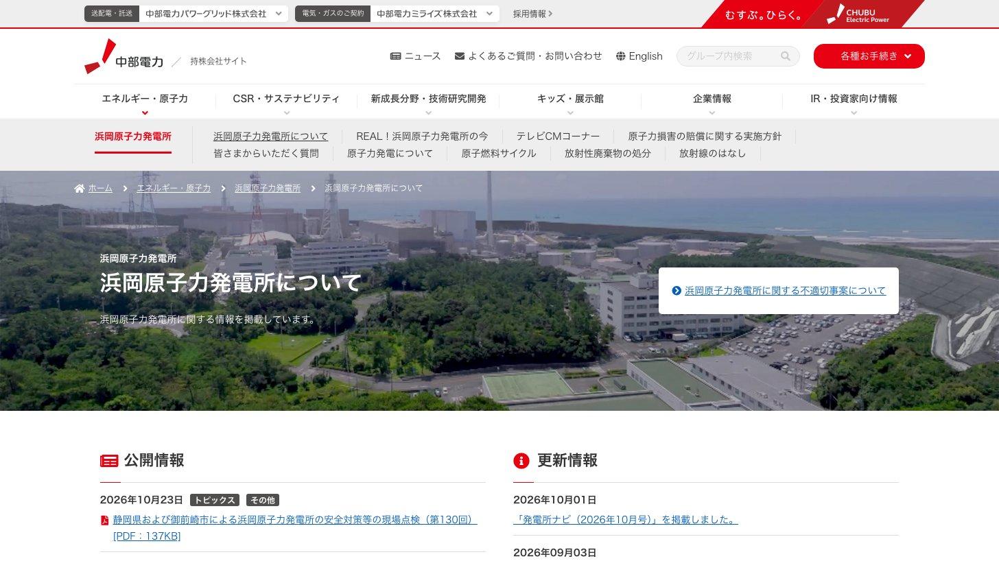Expand the 各種お手続き dropdown button
999x561 pixels.
(869, 56)
